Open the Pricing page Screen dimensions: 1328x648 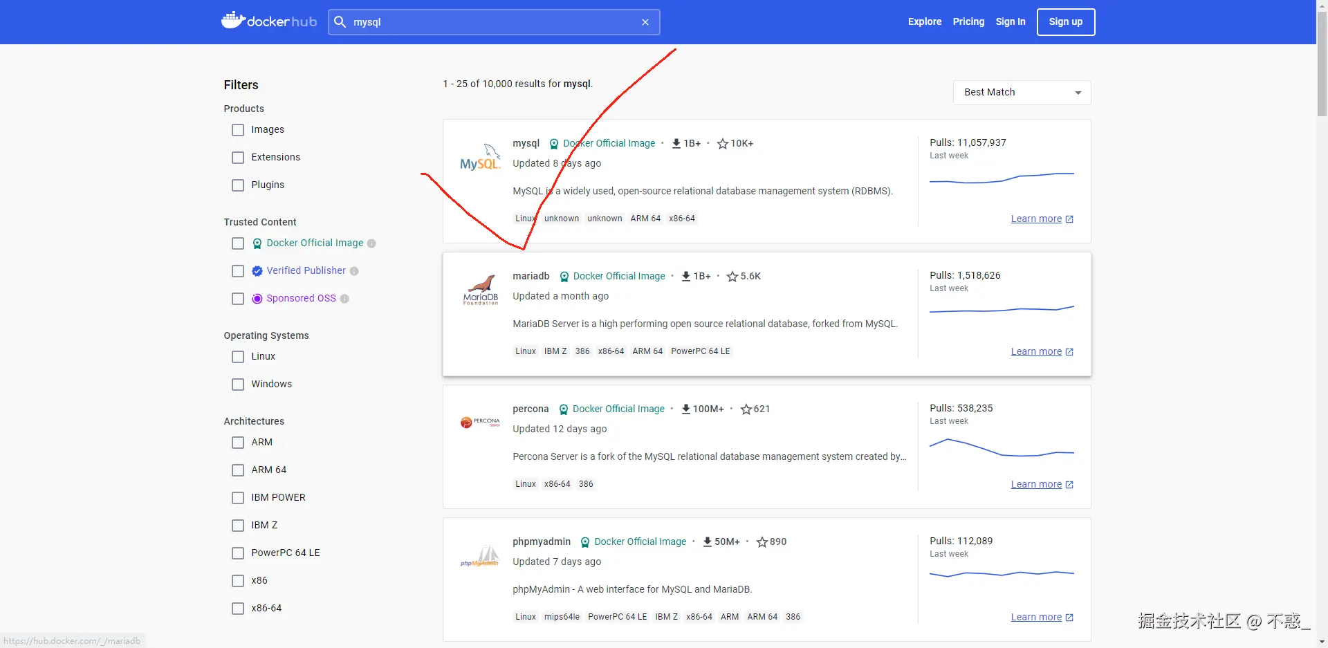[968, 21]
